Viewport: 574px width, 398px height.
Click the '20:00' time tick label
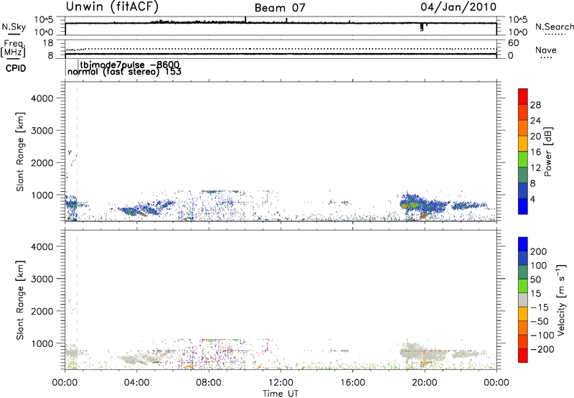[x=425, y=383]
